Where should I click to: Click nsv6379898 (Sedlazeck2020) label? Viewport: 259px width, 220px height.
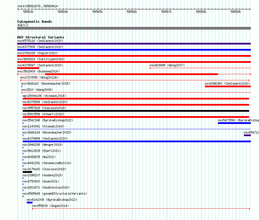tap(45, 139)
